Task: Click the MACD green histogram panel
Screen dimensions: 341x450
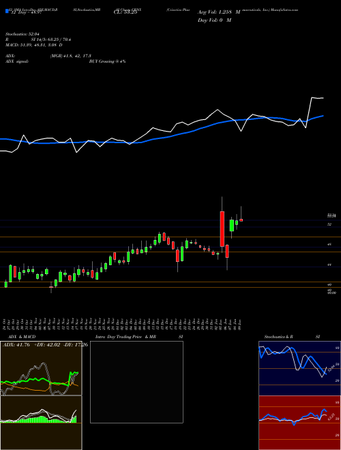Action: pos(41,423)
